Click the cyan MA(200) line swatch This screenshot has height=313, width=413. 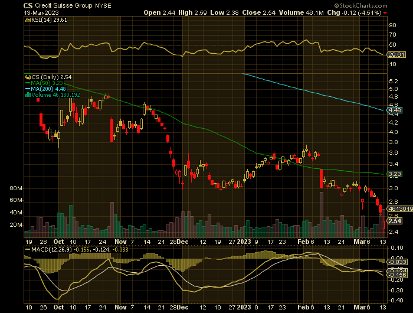(x=27, y=89)
